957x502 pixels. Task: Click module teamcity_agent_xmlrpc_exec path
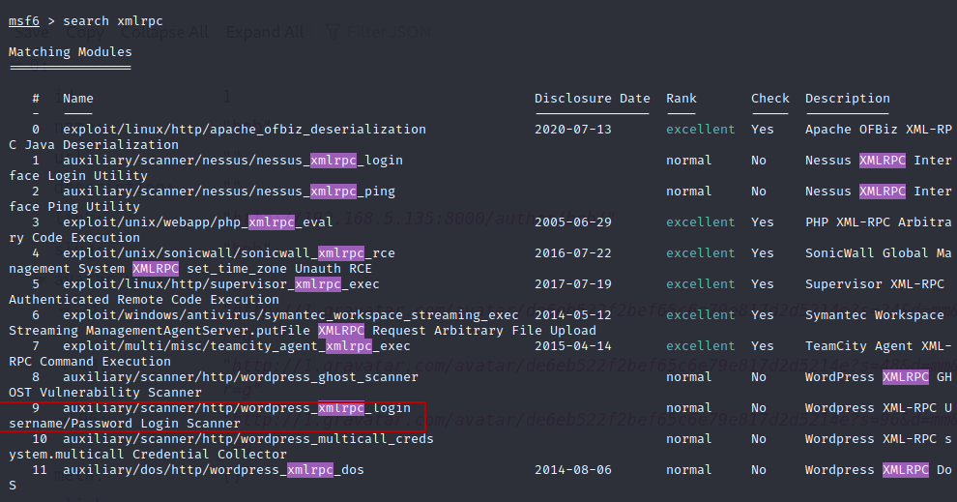point(237,346)
